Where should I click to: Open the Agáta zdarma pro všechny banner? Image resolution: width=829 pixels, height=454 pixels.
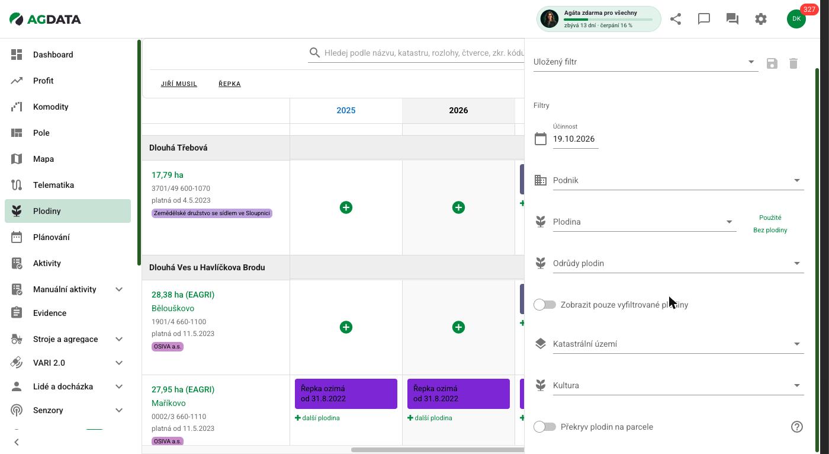(x=599, y=19)
